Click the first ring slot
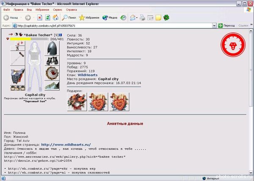The width and height of the screenshot is (254, 181). [x=13, y=88]
